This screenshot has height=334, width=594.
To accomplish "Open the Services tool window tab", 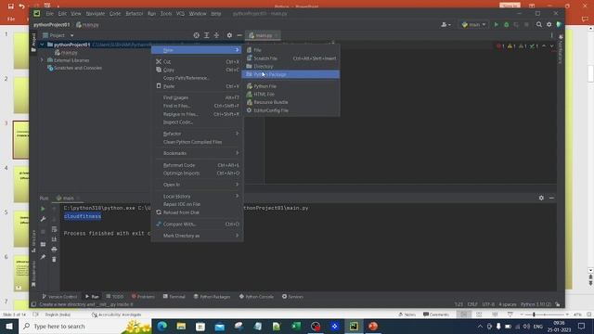I will click(293, 297).
